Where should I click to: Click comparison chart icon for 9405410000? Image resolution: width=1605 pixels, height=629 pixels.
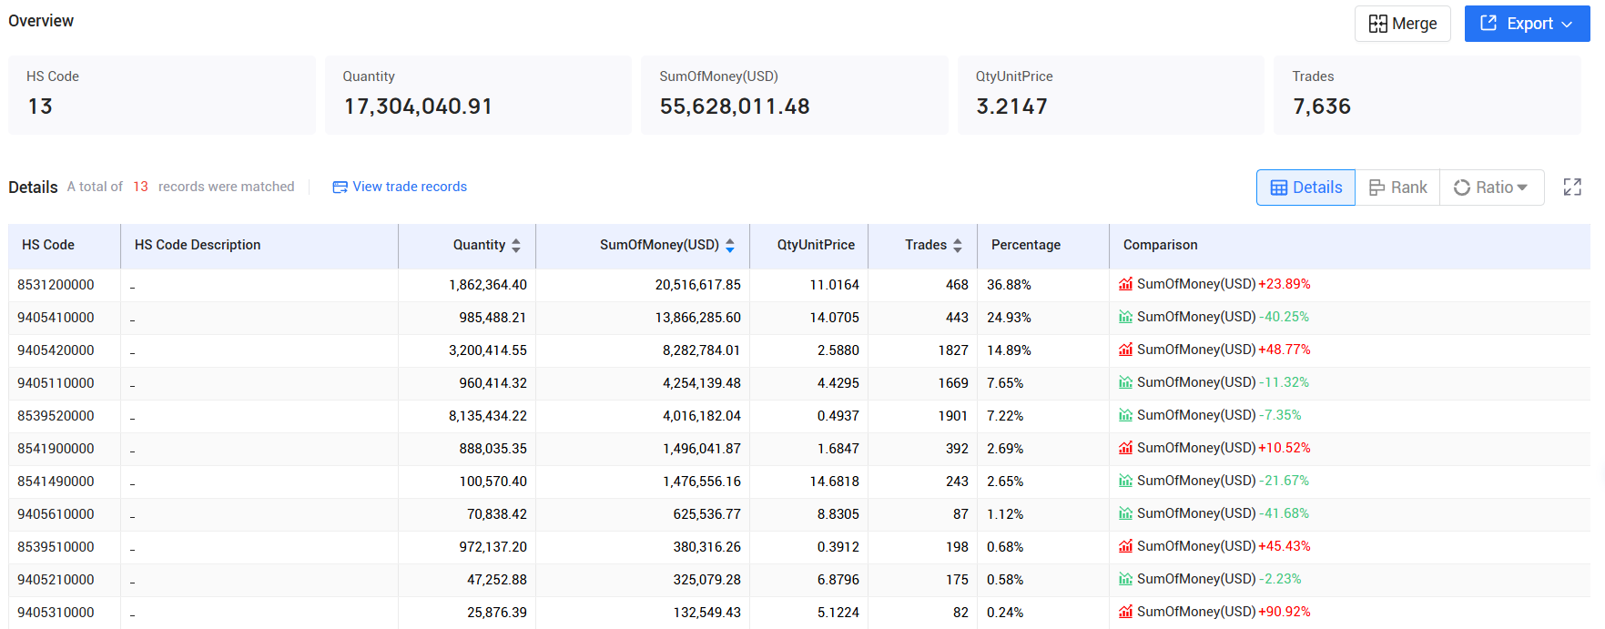pyautogui.click(x=1126, y=317)
